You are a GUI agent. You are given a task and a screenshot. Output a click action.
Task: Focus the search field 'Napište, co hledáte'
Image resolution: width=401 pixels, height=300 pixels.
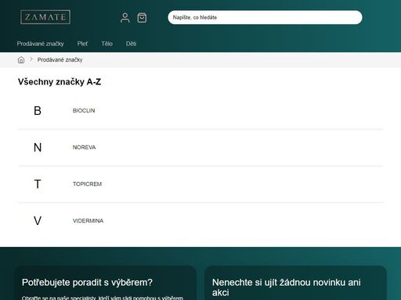[265, 17]
